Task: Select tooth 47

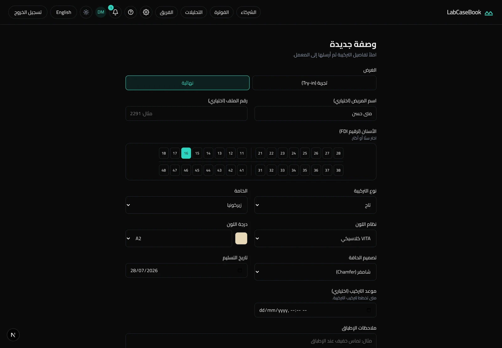Action: pos(175,170)
